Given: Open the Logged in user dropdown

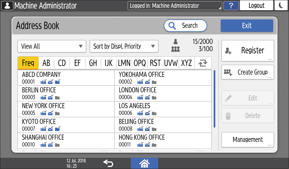Looking at the screenshot, I should [175, 6].
